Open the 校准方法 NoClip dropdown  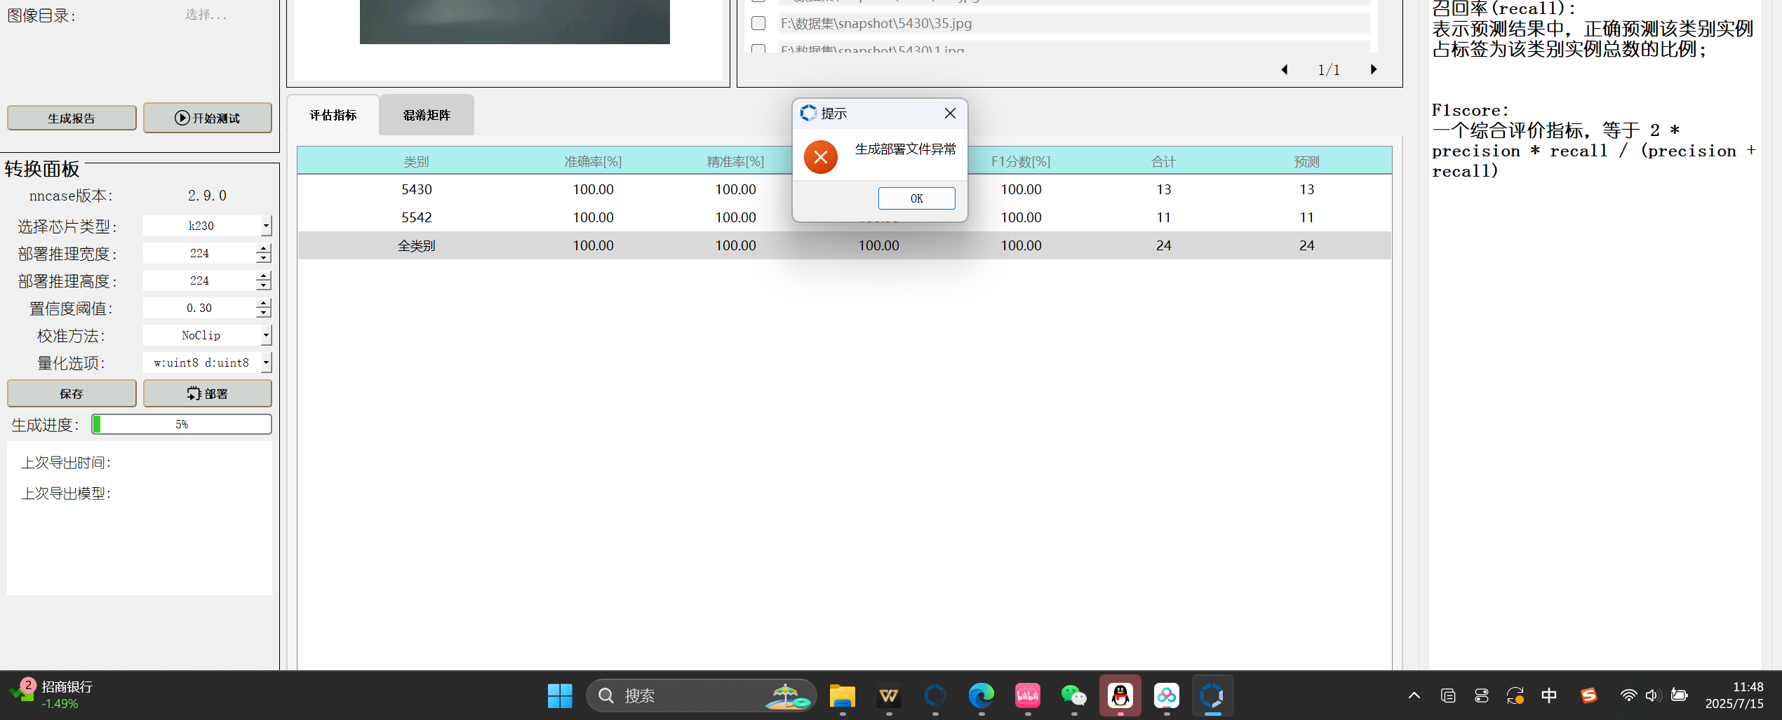coord(266,335)
